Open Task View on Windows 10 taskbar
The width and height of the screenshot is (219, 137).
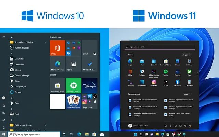pos(72,134)
